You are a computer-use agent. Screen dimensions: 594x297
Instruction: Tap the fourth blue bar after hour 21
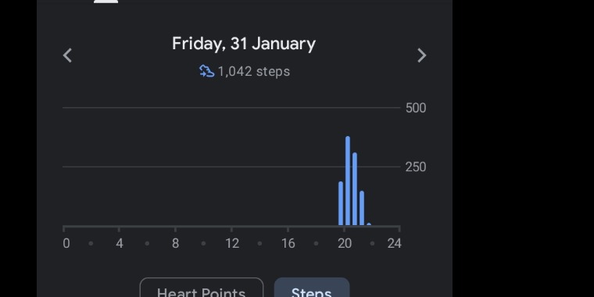click(x=362, y=209)
